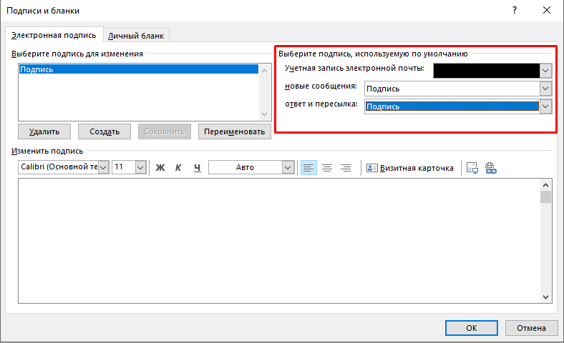Center-align the signature text

pyautogui.click(x=327, y=168)
